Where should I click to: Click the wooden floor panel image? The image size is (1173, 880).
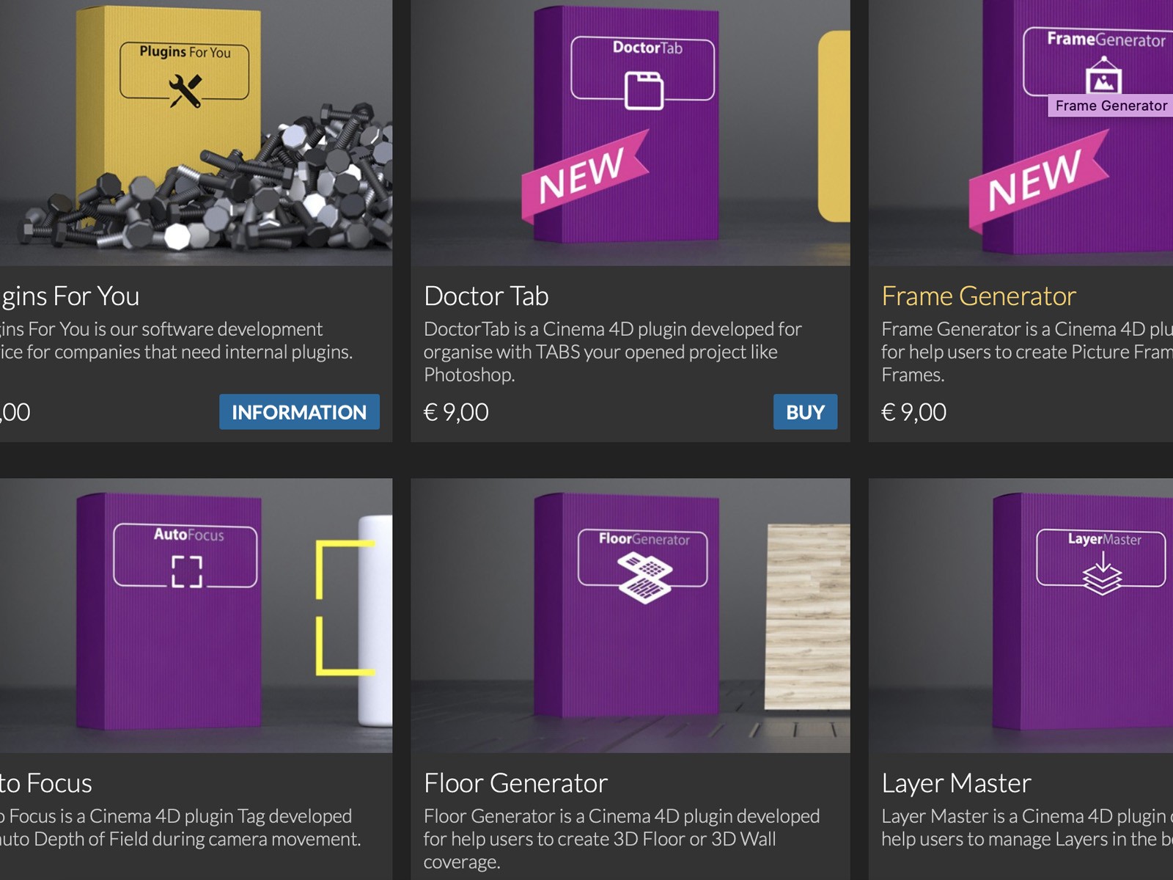click(807, 617)
